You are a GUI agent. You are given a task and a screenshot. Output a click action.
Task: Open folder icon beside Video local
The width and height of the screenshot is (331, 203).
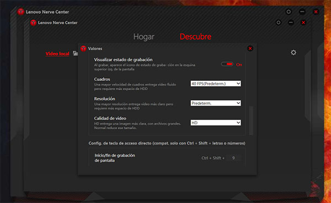point(76,53)
